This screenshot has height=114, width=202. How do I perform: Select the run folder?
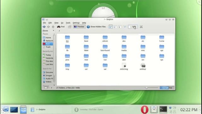point(105,57)
